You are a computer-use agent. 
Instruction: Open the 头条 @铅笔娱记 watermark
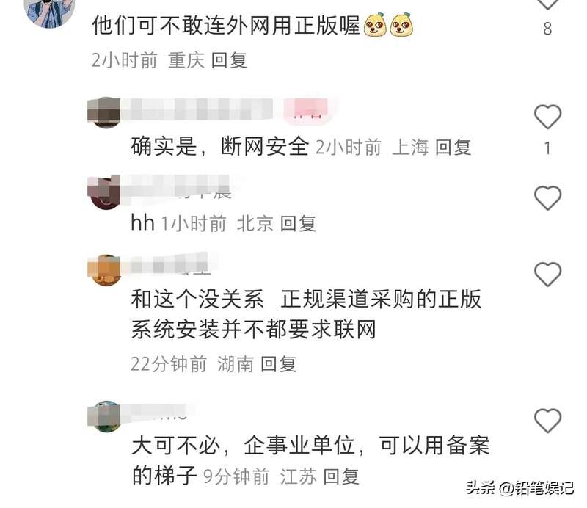519,487
